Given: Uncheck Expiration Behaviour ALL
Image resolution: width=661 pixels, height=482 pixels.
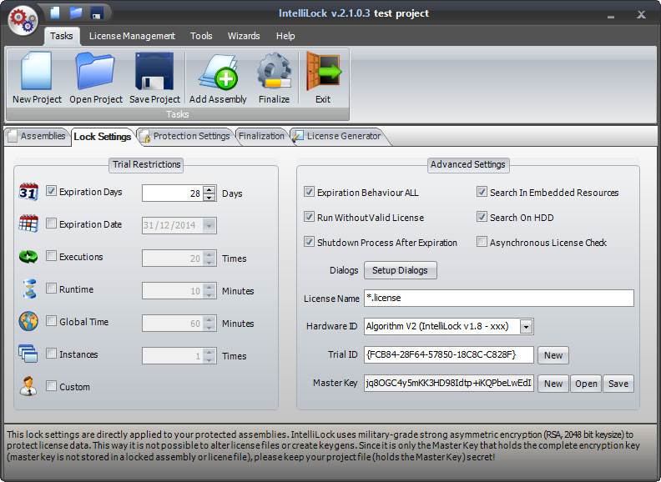Looking at the screenshot, I should pyautogui.click(x=309, y=192).
